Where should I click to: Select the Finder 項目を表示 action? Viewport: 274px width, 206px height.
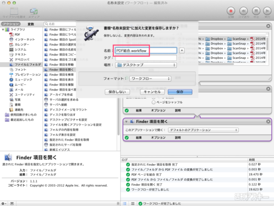pos(61,79)
